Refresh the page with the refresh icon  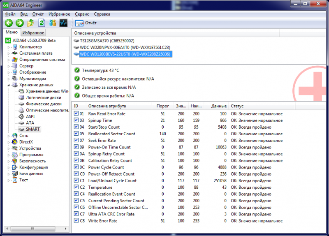pyautogui.click(x=42, y=23)
